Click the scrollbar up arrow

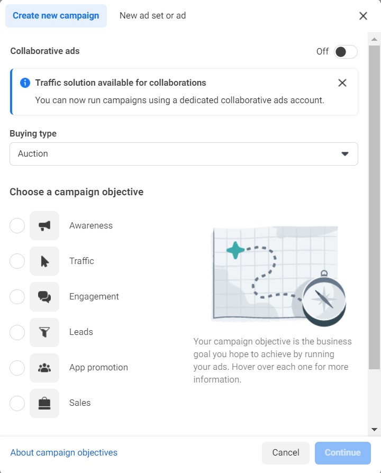click(x=374, y=39)
